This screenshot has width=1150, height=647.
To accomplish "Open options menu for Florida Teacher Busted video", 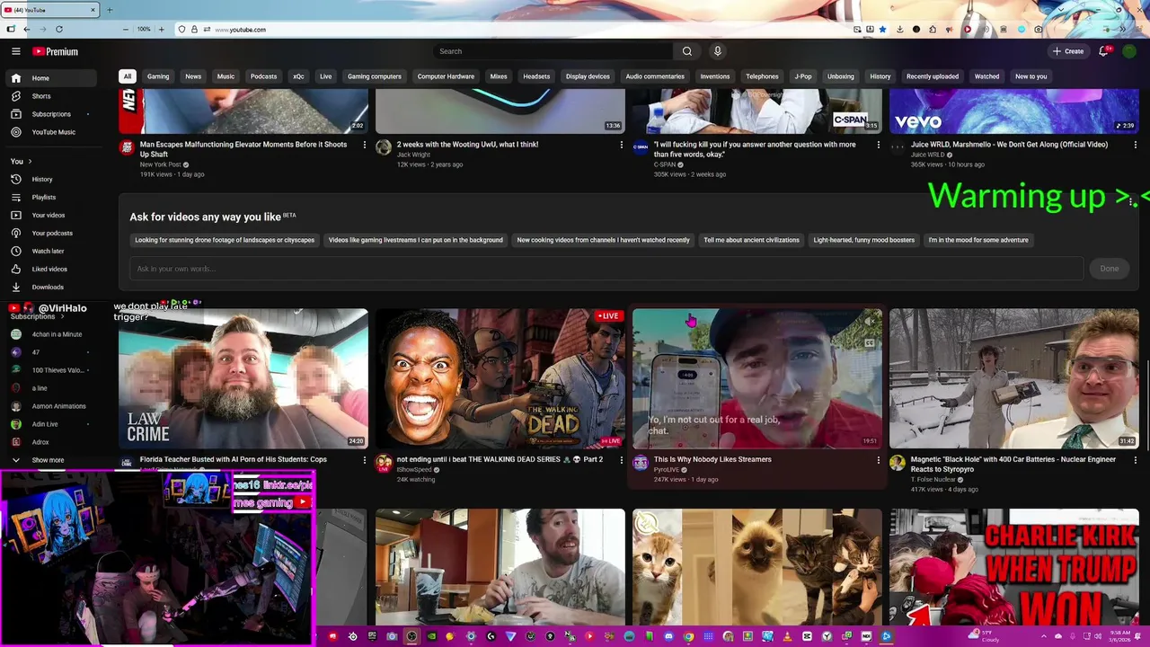I will click(x=364, y=460).
